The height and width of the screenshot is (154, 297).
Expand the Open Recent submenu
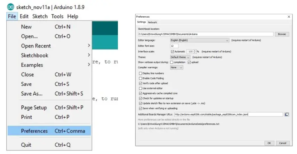tap(49, 46)
